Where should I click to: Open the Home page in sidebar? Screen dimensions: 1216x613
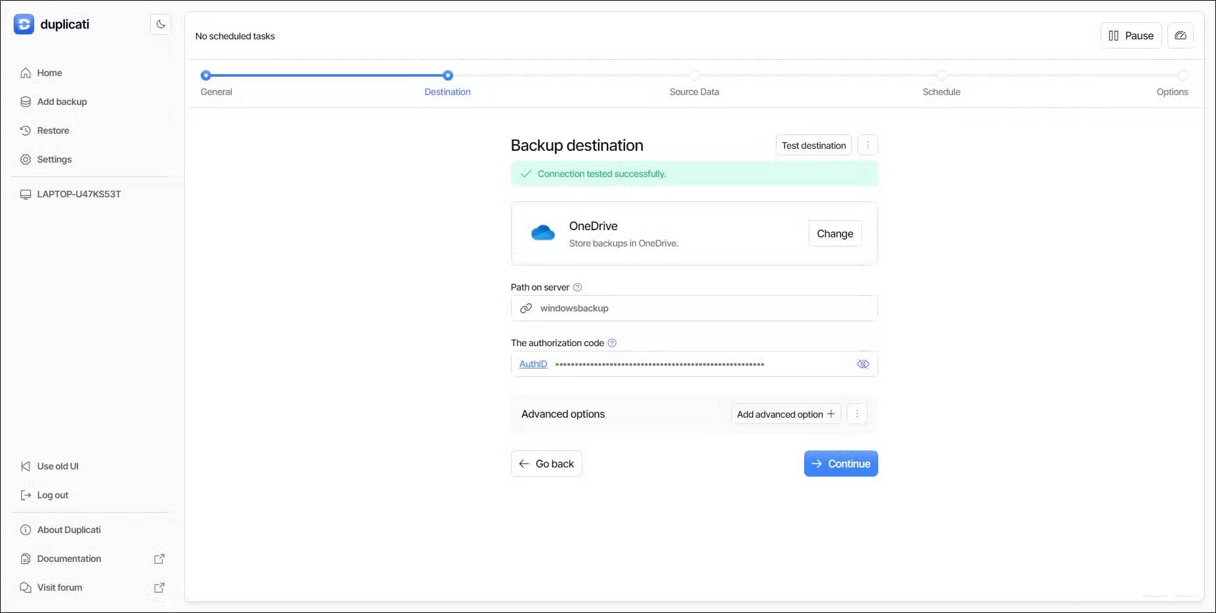pos(49,73)
